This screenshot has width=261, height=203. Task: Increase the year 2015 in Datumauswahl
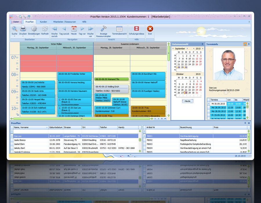tap(203, 49)
